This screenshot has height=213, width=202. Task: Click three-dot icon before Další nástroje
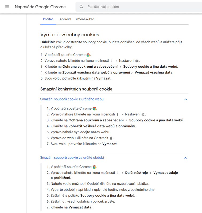click(118, 173)
